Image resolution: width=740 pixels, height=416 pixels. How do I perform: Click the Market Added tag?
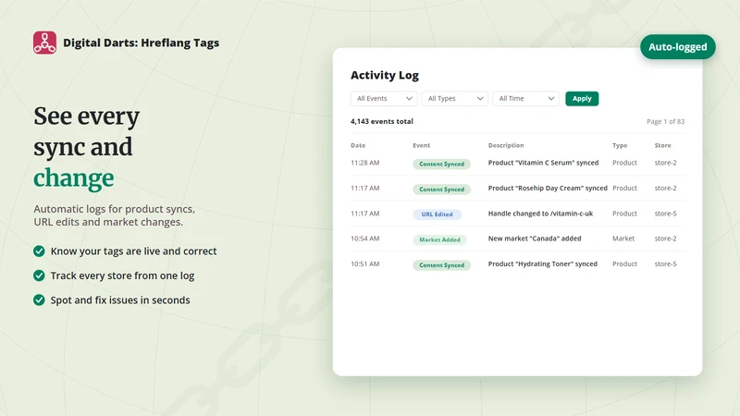pyautogui.click(x=440, y=239)
